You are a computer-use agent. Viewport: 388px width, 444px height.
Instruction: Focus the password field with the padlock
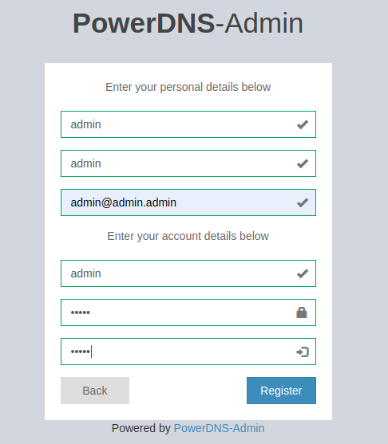pos(188,312)
